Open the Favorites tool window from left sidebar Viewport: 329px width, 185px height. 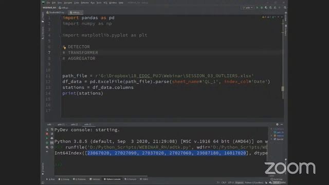[x=43, y=169]
